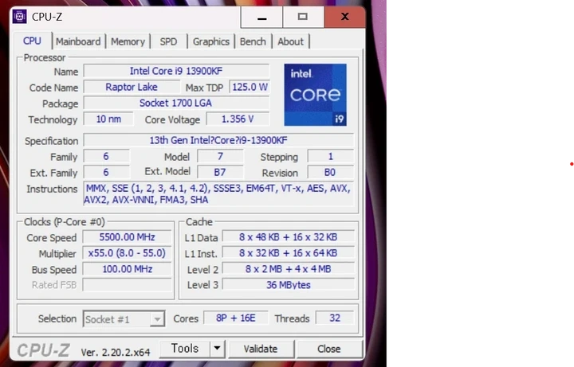Click the Name field Intel Core i9 13900KF
This screenshot has width=574, height=367.
tap(176, 71)
